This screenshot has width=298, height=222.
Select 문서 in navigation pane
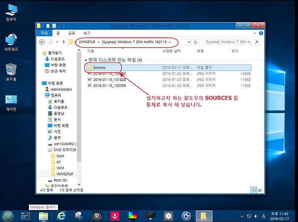pyautogui.click(x=55, y=119)
